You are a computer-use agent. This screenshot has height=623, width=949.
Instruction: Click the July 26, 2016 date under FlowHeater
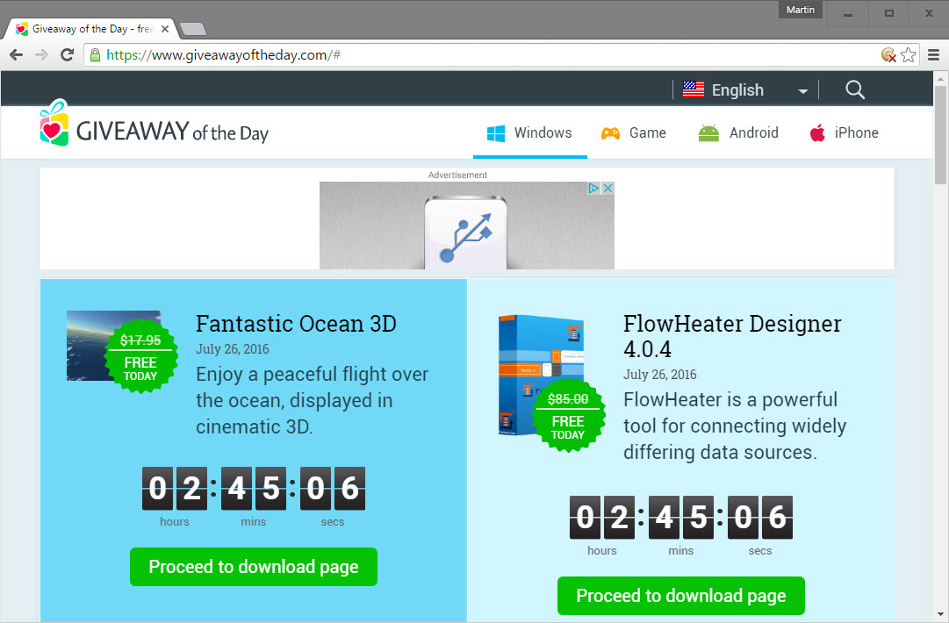tap(659, 375)
